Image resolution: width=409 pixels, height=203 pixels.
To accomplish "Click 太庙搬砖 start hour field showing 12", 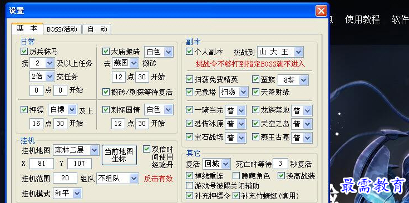I will (x=119, y=77).
